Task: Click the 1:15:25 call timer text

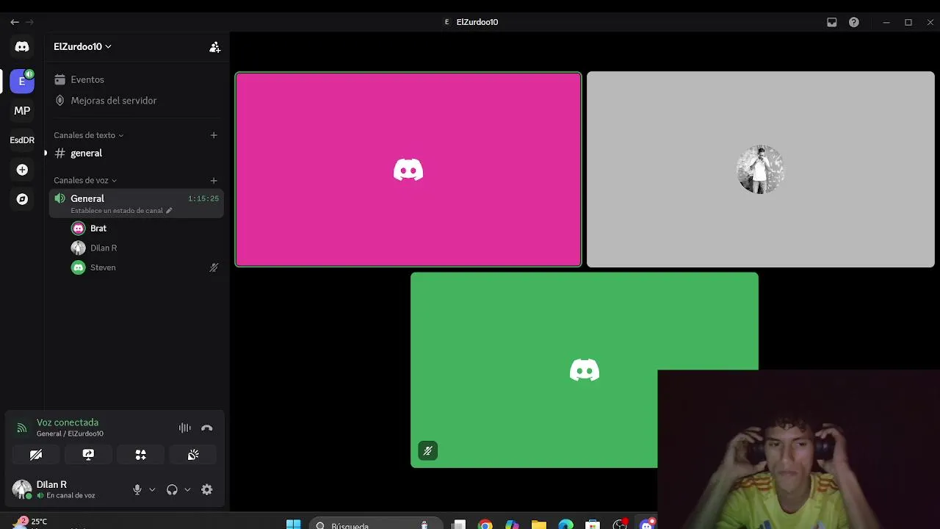Action: pos(203,199)
